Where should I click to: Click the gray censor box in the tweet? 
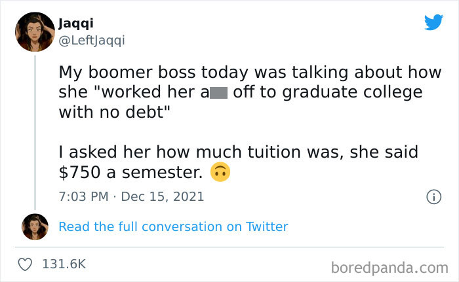218,92
